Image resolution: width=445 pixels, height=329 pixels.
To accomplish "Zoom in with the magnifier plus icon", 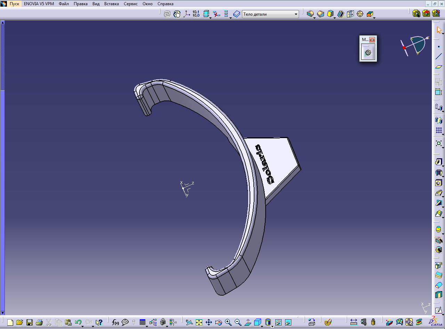I will (228, 322).
